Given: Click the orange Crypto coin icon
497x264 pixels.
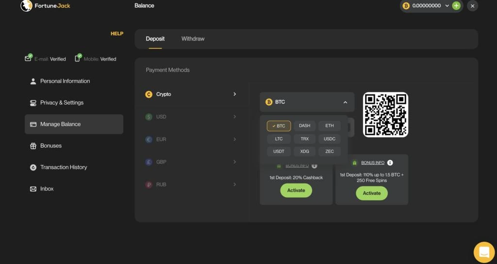Looking at the screenshot, I should pyautogui.click(x=149, y=94).
